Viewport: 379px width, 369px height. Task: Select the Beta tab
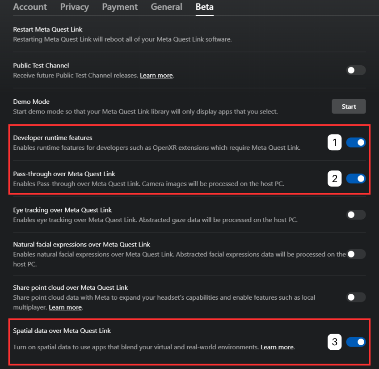(204, 7)
